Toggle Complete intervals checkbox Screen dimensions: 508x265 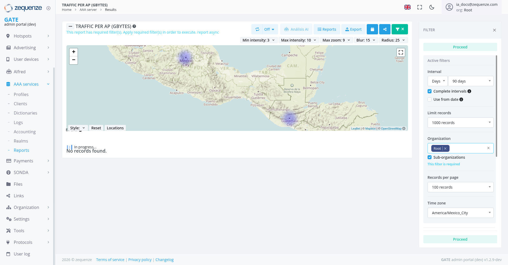pyautogui.click(x=429, y=91)
